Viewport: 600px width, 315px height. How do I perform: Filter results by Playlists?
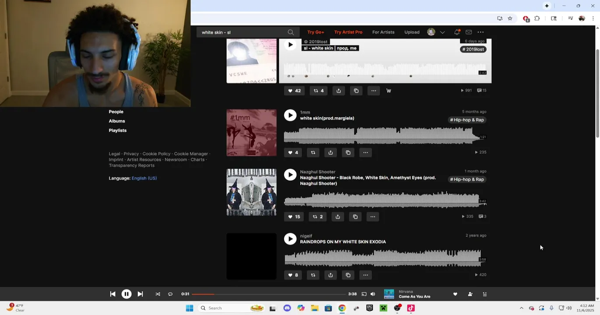coord(118,130)
